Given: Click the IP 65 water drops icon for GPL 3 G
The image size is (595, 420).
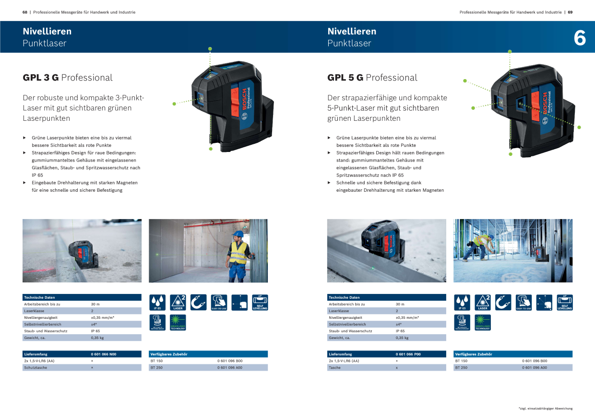Looking at the screenshot, I should tap(158, 303).
